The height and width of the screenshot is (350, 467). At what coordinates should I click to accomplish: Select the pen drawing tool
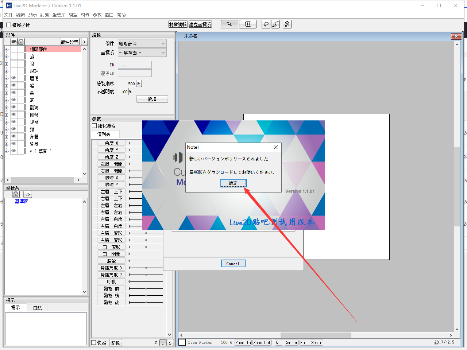(287, 24)
